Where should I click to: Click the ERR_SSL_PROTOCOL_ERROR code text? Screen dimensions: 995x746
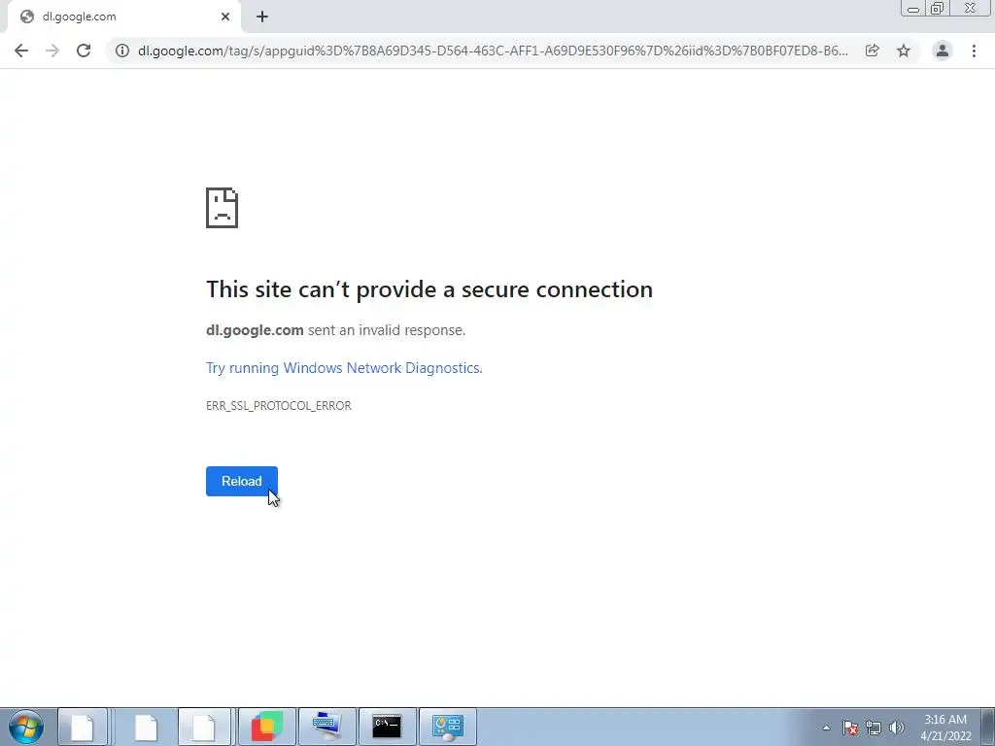pos(279,406)
